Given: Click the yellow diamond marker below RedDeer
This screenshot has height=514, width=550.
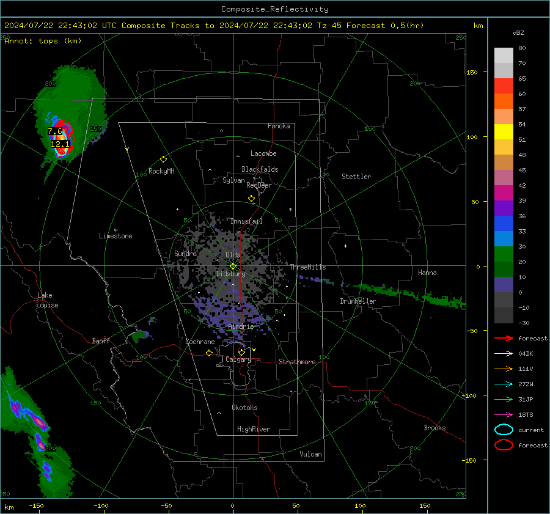Looking at the screenshot, I should tap(251, 199).
